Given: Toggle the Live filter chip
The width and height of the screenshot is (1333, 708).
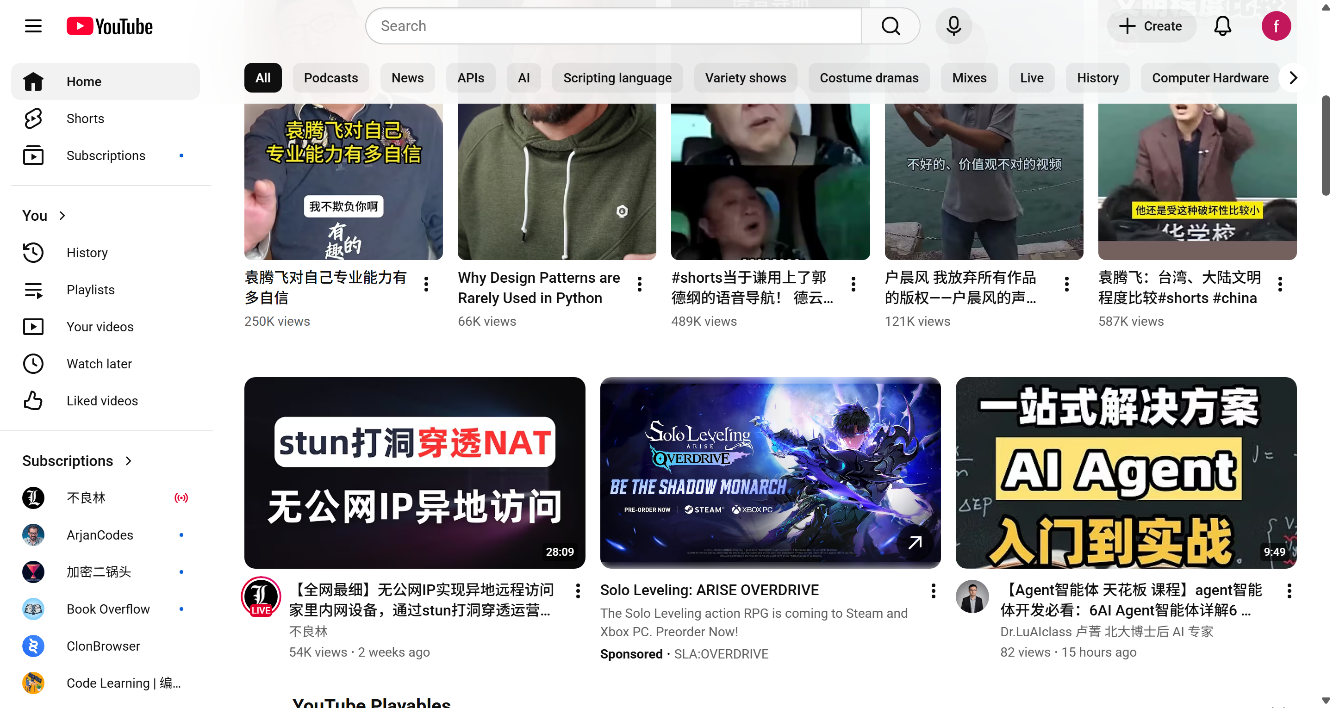Looking at the screenshot, I should tap(1031, 78).
